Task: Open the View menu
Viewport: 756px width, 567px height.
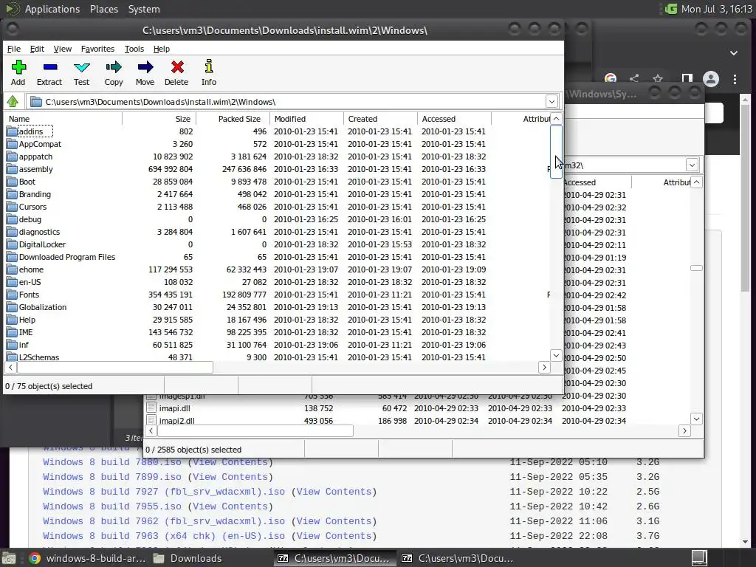Action: (62, 49)
